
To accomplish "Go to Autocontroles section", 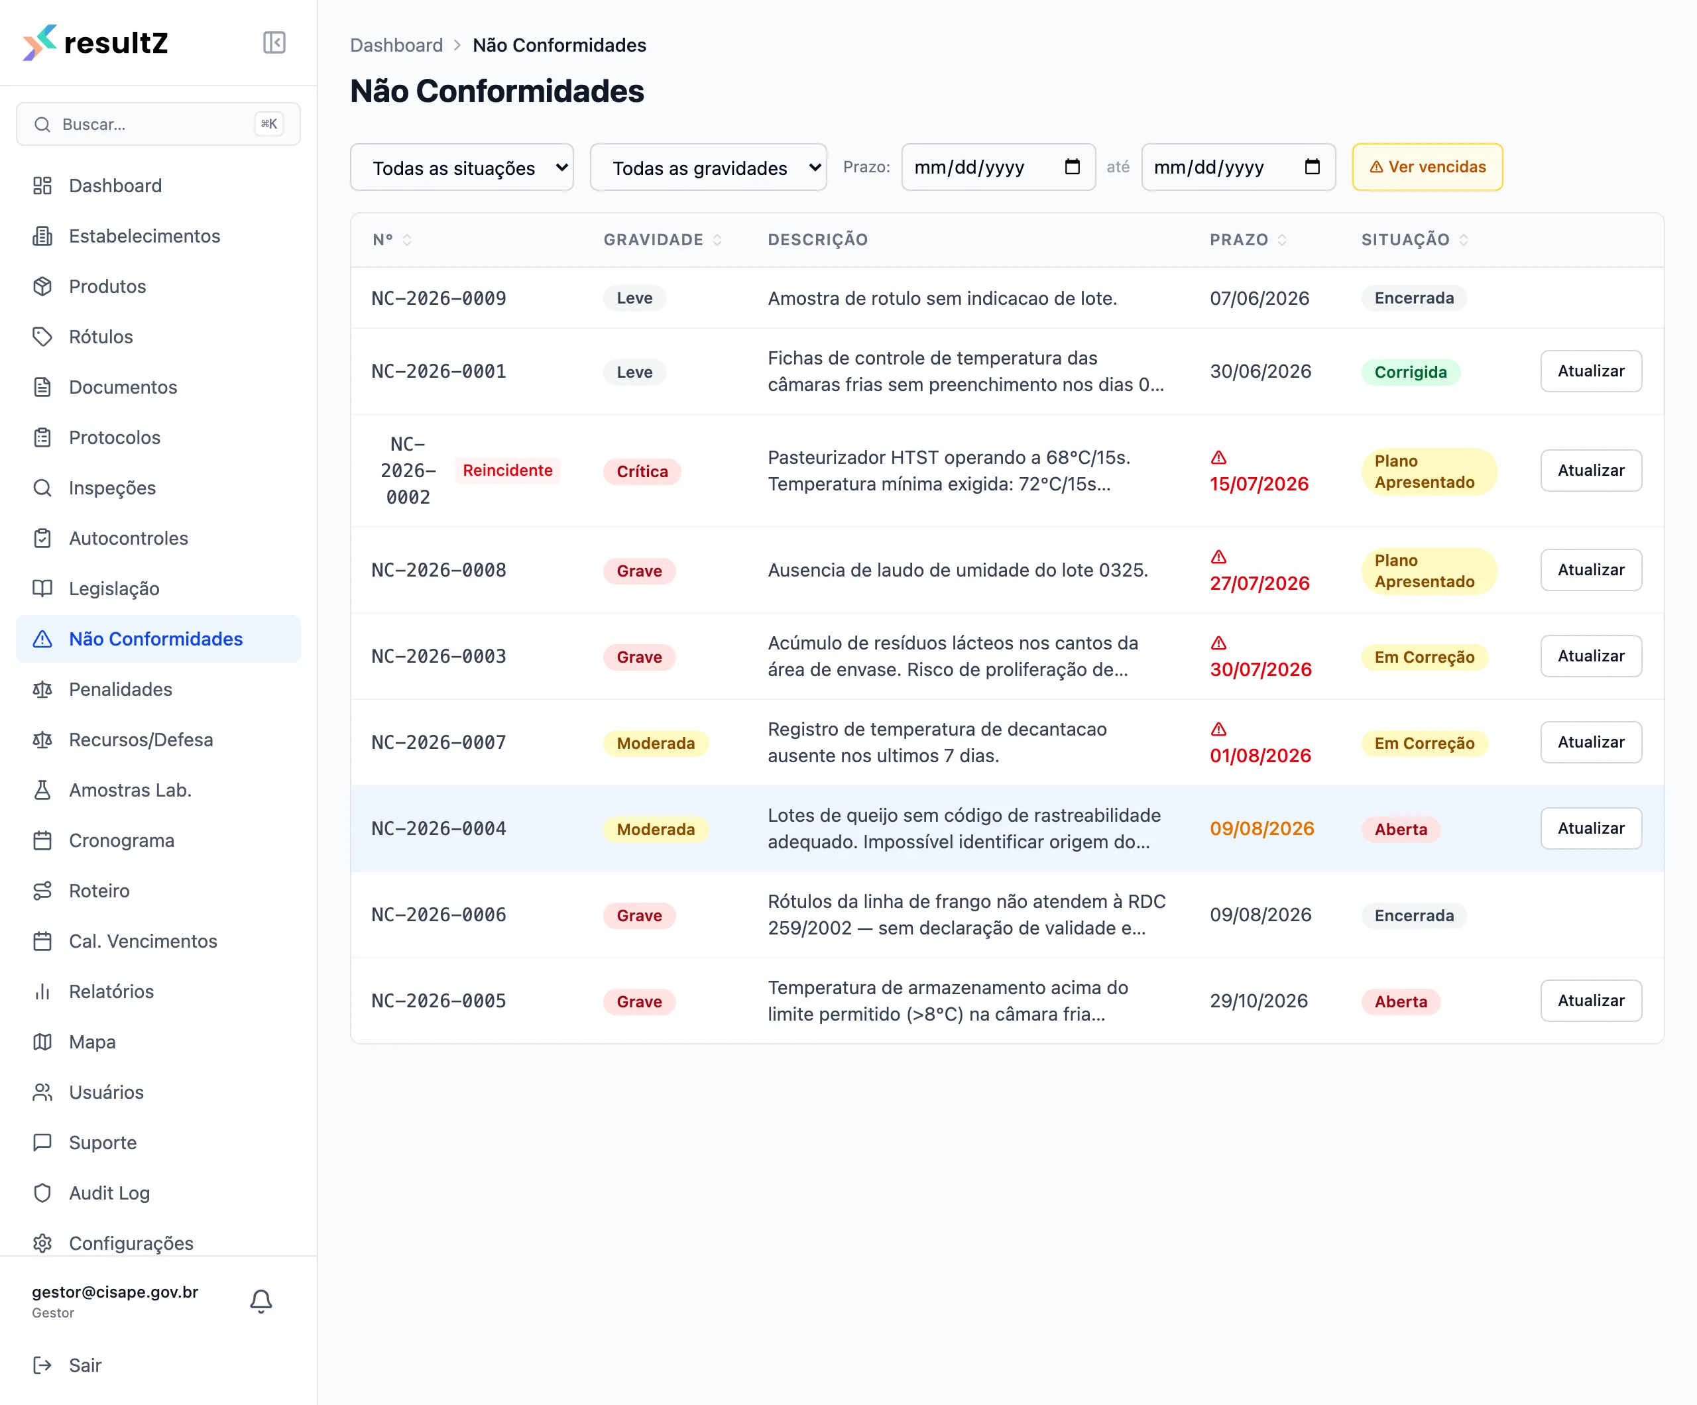I will [158, 538].
